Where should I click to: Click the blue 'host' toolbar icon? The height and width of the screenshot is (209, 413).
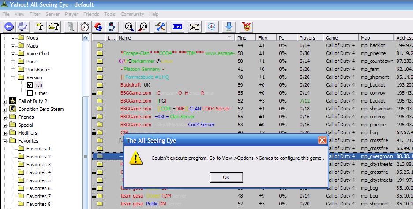click(177, 27)
